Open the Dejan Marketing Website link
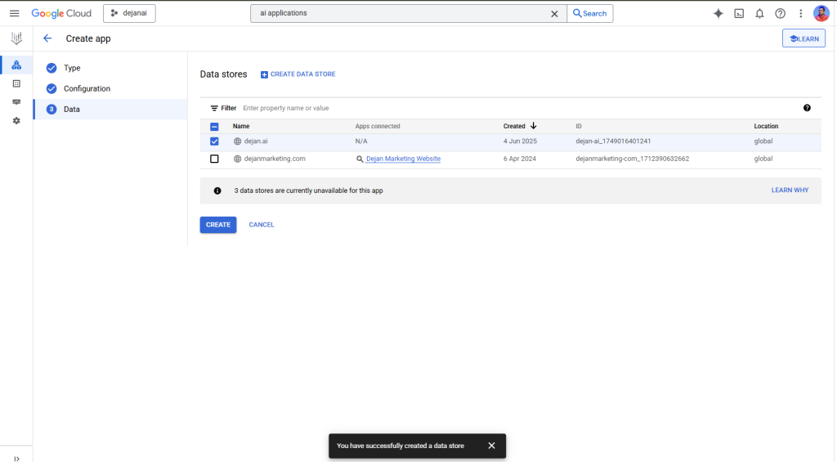837x462 pixels. pyautogui.click(x=403, y=159)
